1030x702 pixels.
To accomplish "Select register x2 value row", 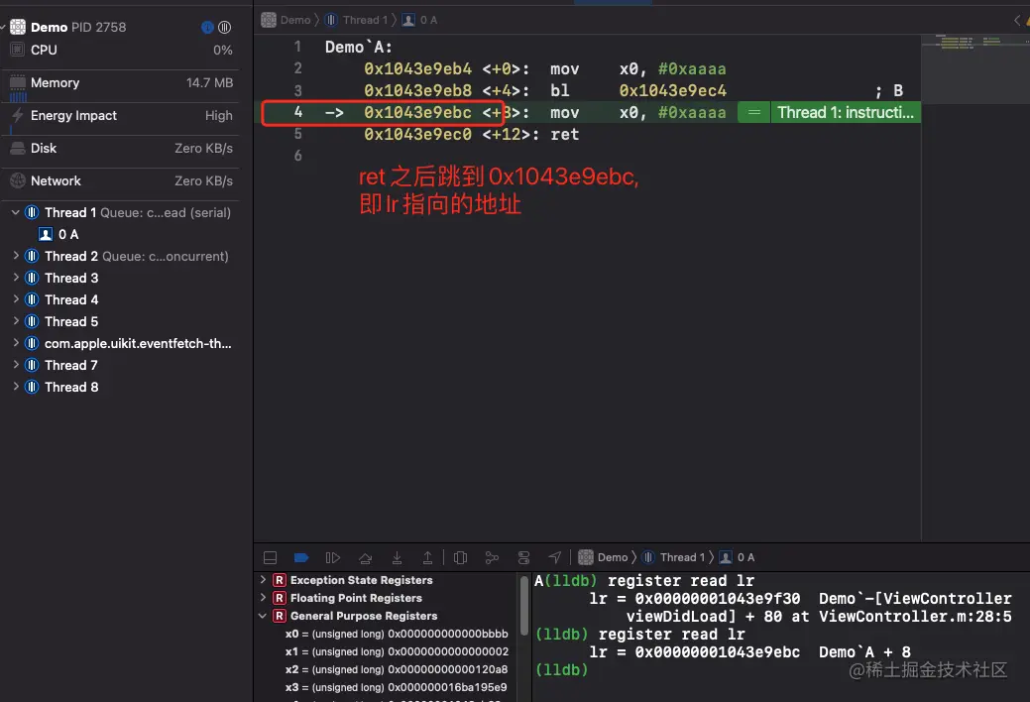I will [x=397, y=670].
